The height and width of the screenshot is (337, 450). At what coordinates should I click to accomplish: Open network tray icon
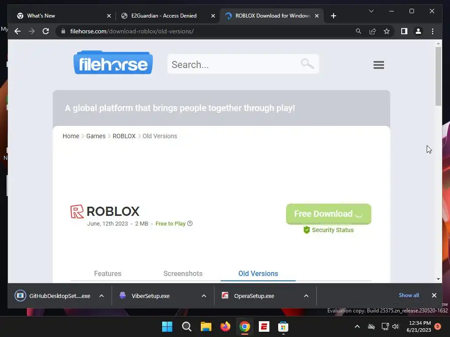coord(385,326)
